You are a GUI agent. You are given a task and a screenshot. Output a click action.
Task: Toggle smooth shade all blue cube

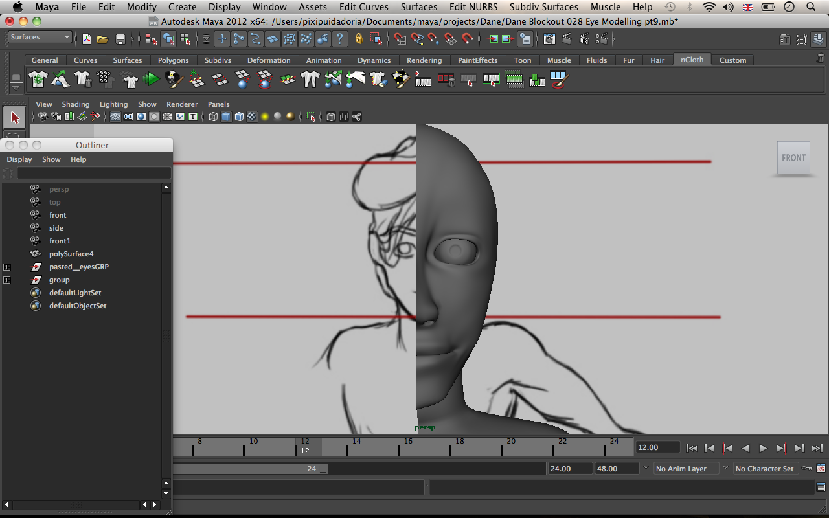coord(226,117)
